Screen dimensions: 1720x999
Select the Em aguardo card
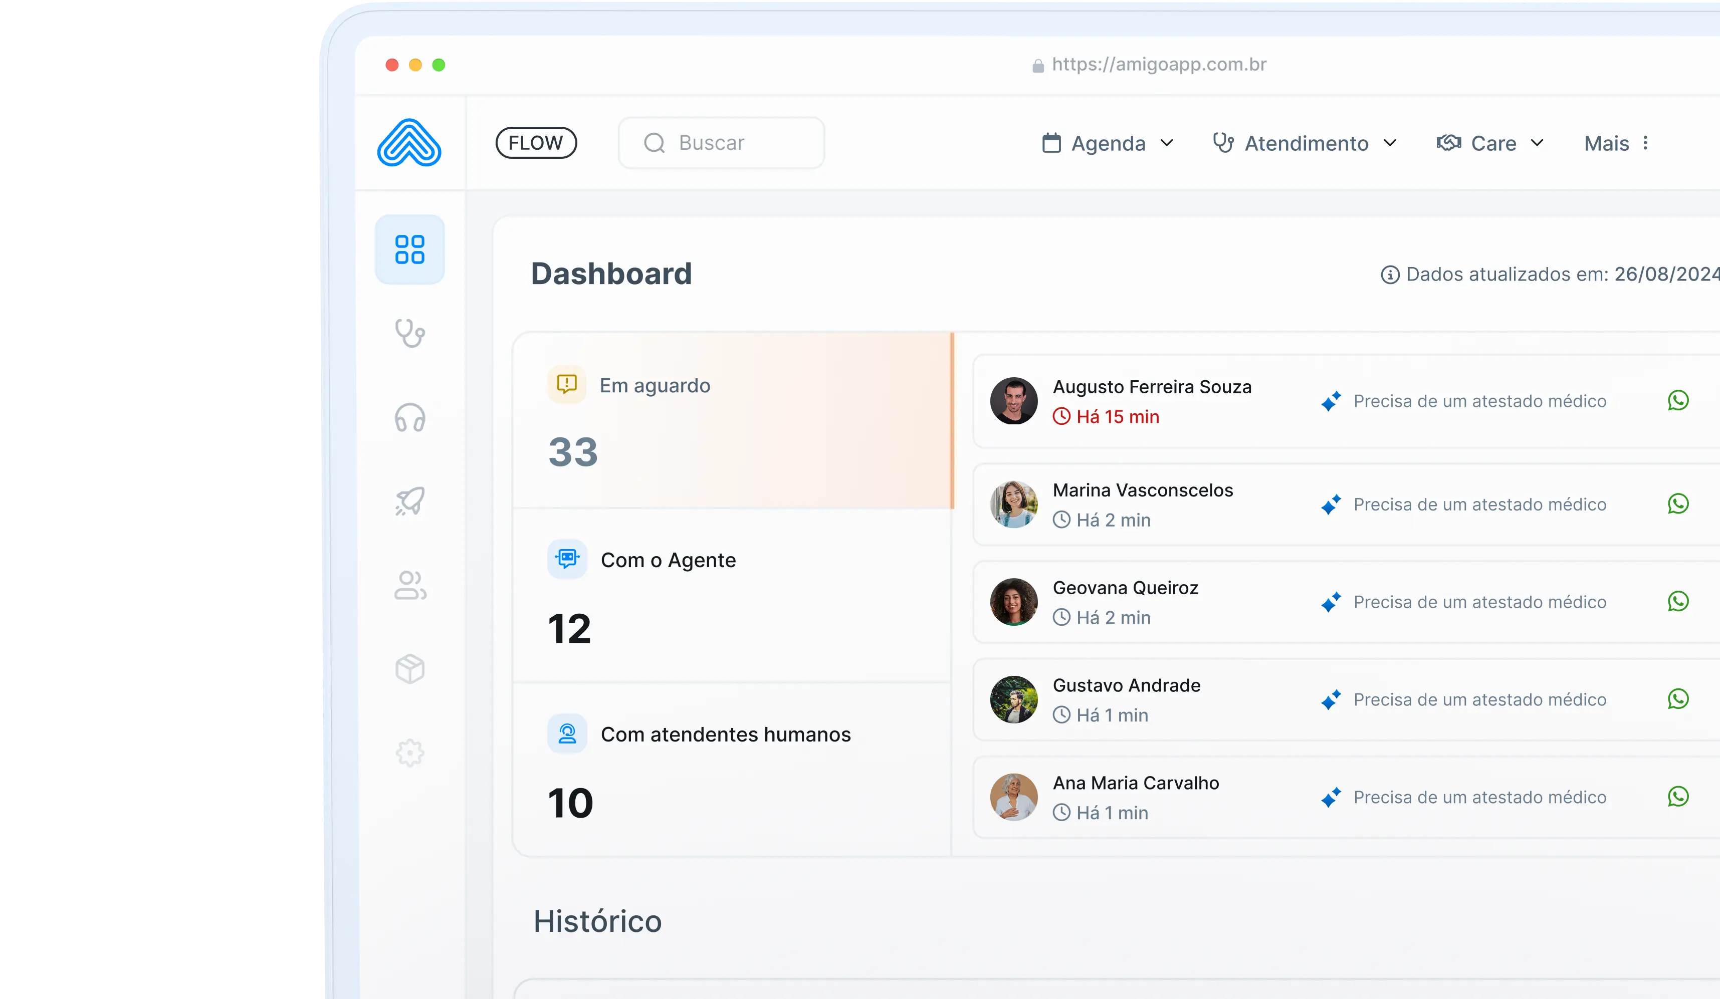pos(732,420)
